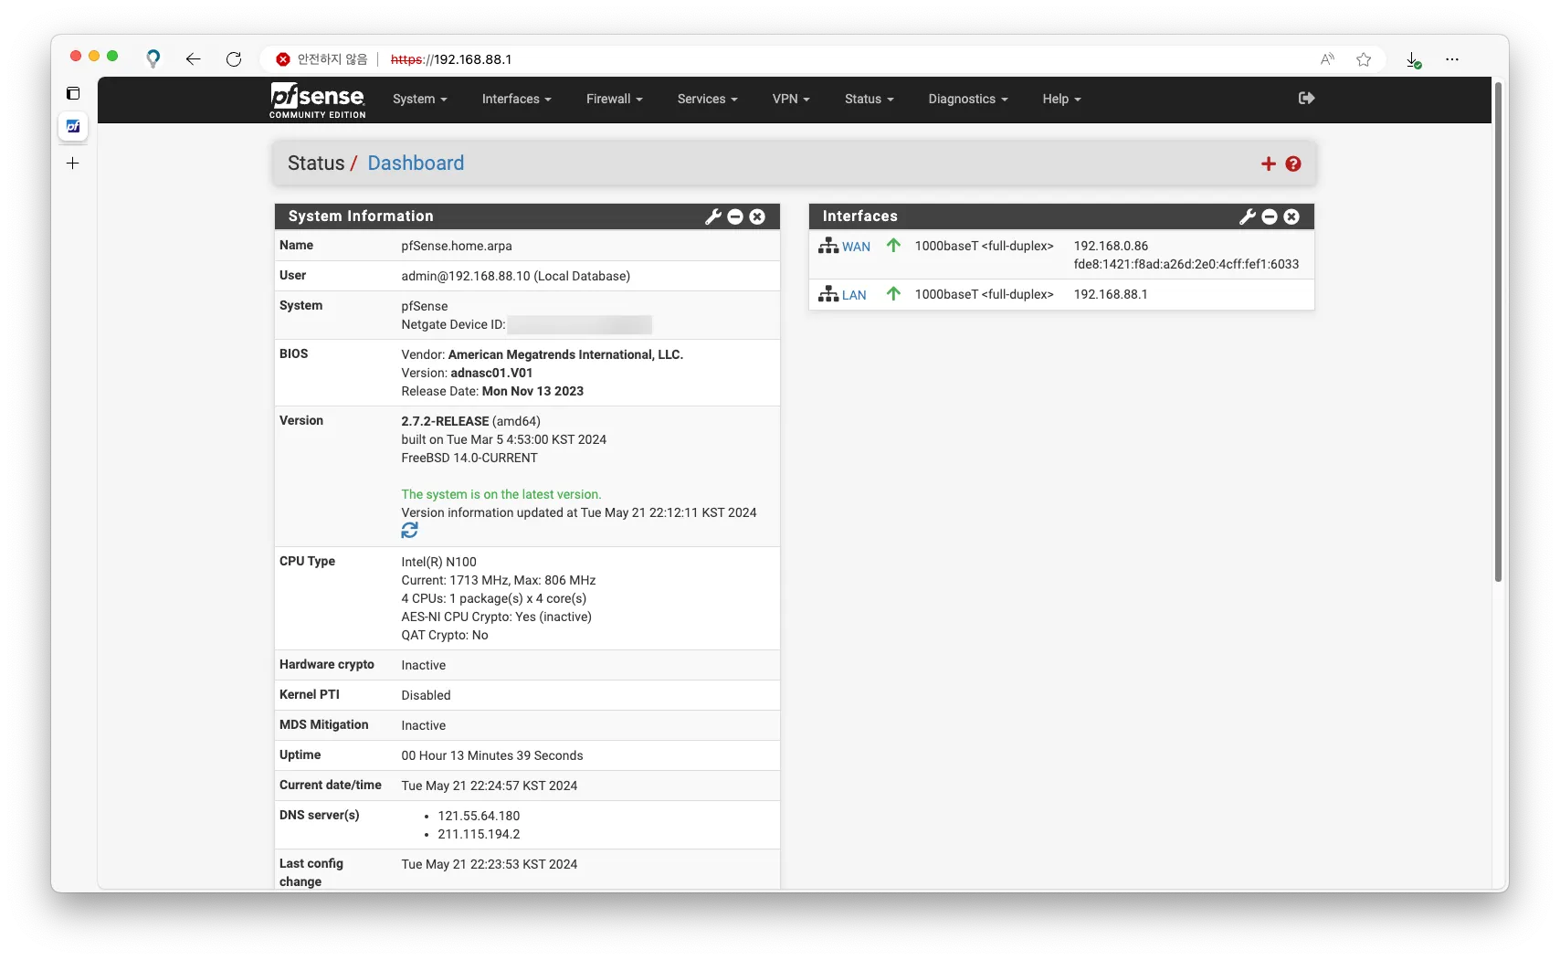Click the 2.7.2-RELEASE version text
Viewport: 1560px width, 960px height.
coord(445,421)
